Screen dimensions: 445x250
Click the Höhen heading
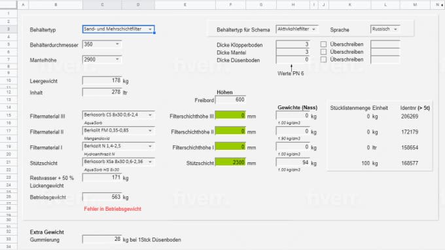tap(224, 92)
